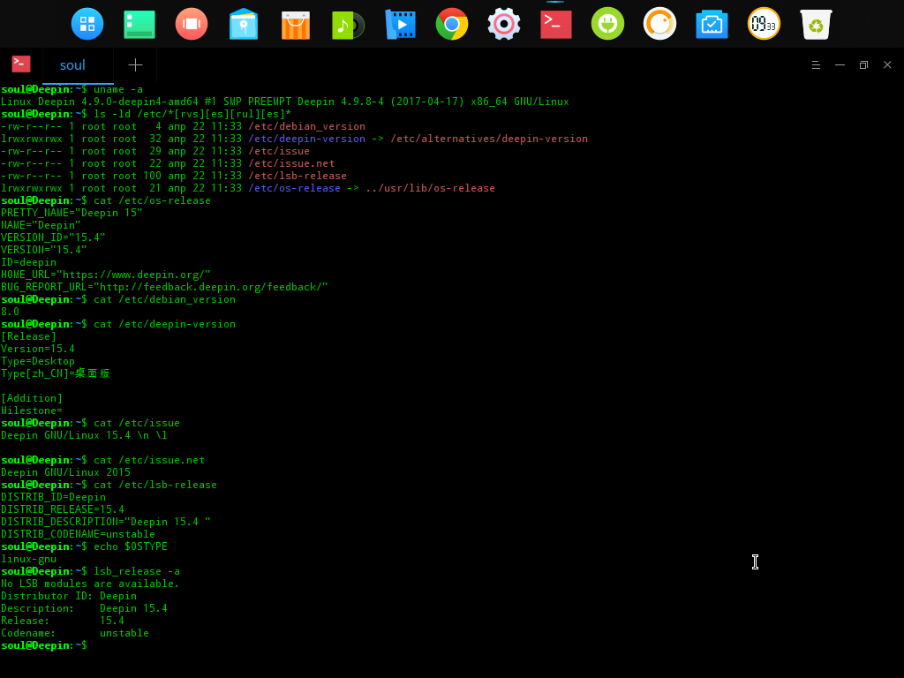Viewport: 904px width, 678px height.
Task: Click the Terminal icon in the dock
Action: pyautogui.click(x=556, y=24)
